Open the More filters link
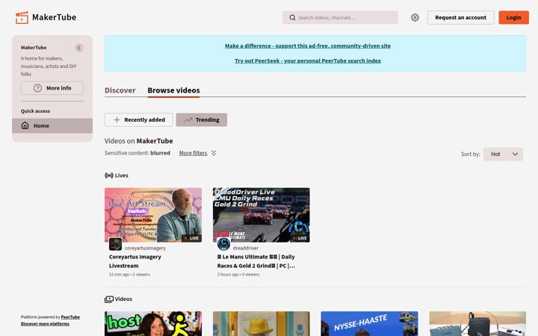This screenshot has height=336, width=538. (194, 153)
